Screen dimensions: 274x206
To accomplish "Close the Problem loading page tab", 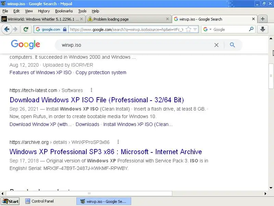I will pyautogui.click(x=167, y=19).
